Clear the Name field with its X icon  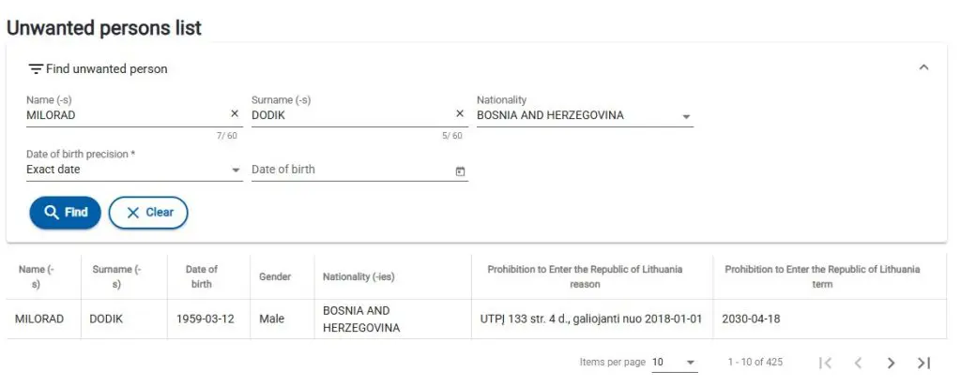pos(234,113)
